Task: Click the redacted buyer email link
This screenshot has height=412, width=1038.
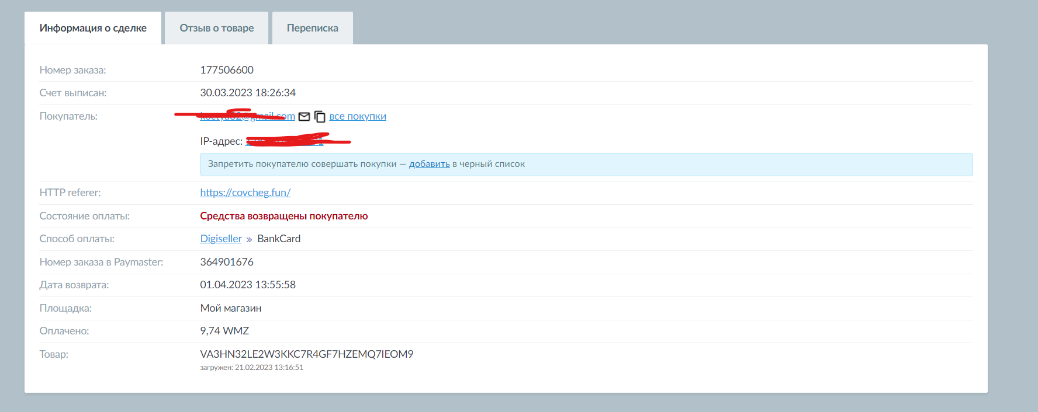Action: click(247, 116)
